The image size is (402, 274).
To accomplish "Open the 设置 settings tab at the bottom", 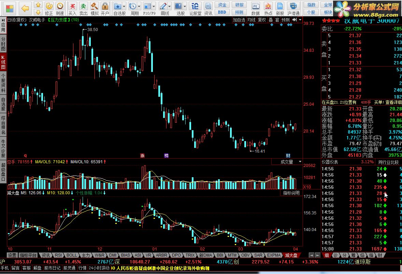I will click(x=12, y=255).
